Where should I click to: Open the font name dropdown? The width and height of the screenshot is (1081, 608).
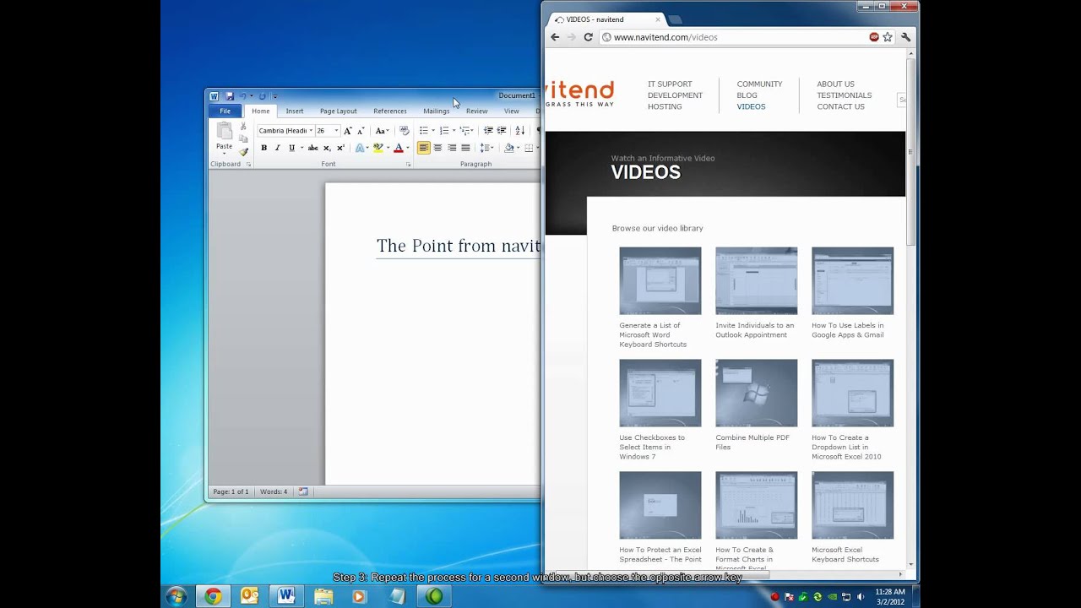click(x=311, y=131)
